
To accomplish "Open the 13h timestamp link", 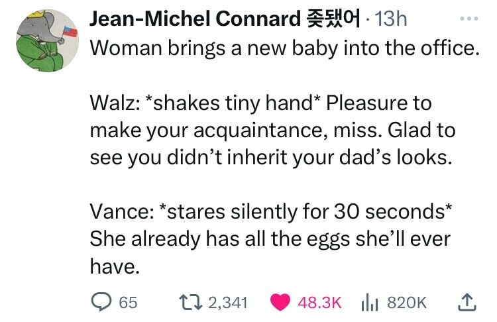I will click(390, 19).
